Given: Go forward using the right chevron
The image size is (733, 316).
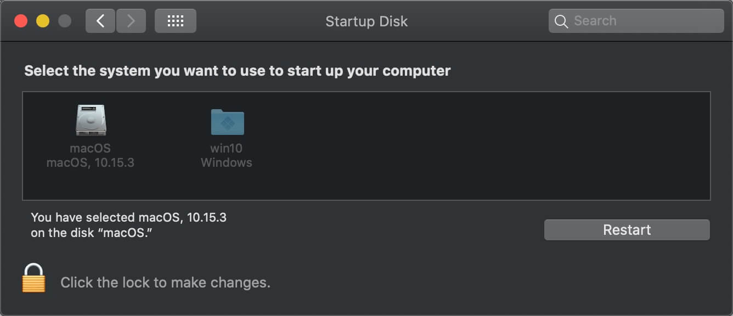Looking at the screenshot, I should 131,21.
